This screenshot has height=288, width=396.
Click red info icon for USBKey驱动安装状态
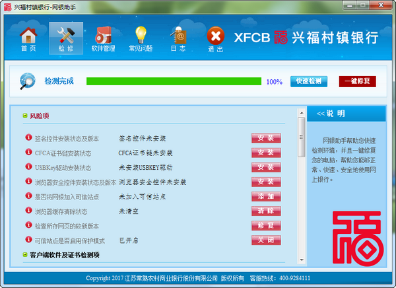28,166
